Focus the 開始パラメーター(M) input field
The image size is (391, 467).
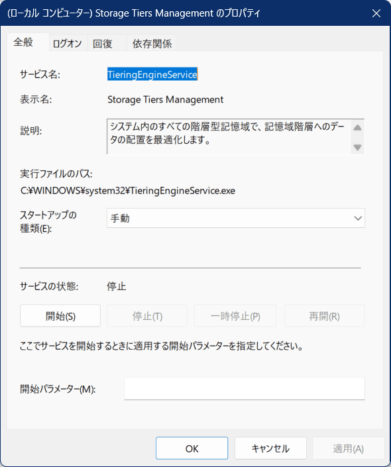pos(245,389)
